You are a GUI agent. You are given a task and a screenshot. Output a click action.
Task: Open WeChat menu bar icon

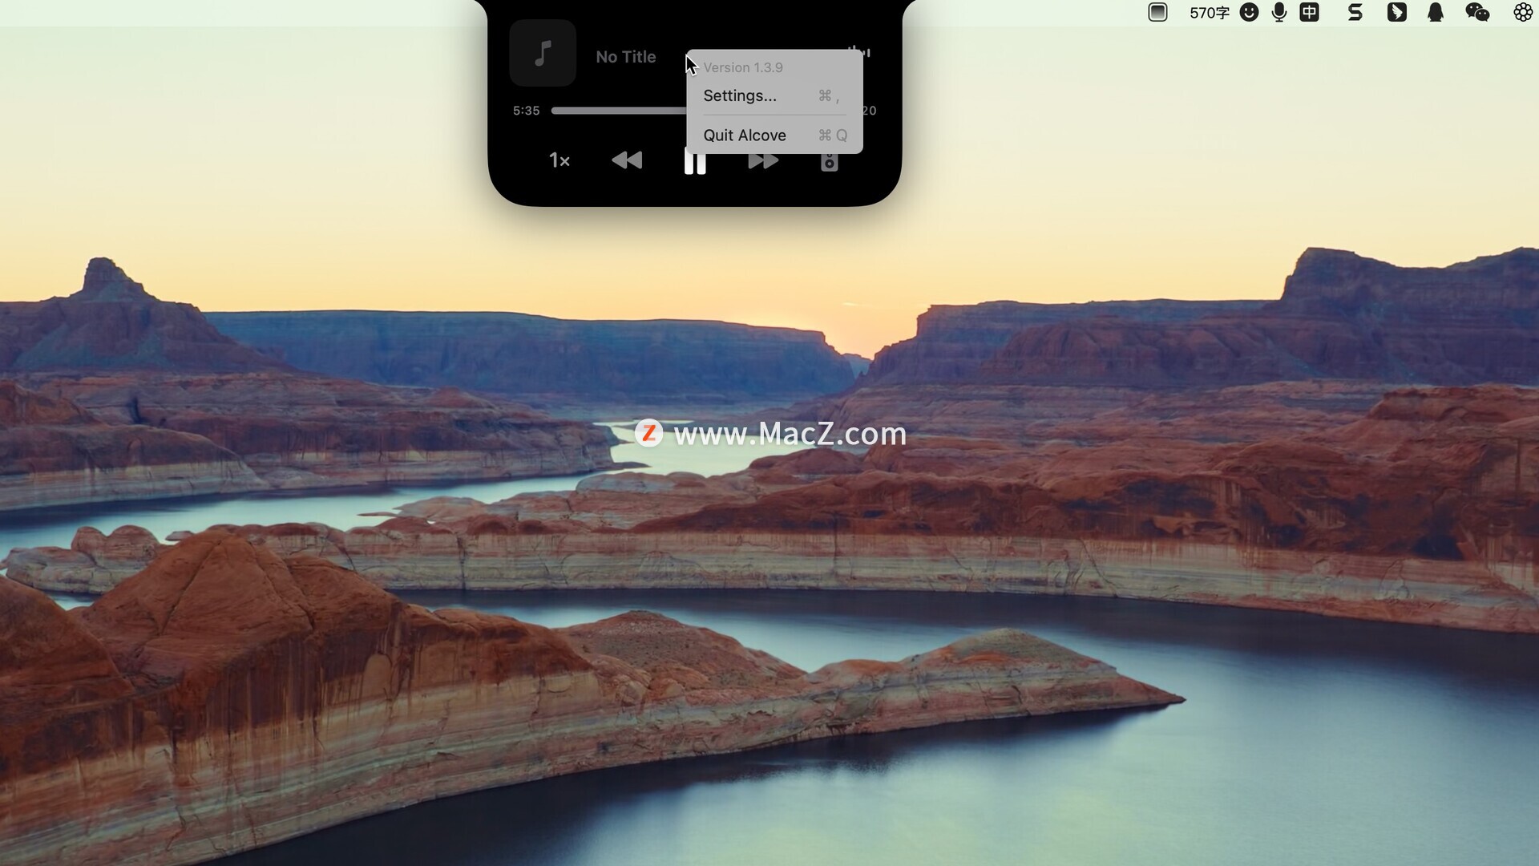click(x=1476, y=12)
